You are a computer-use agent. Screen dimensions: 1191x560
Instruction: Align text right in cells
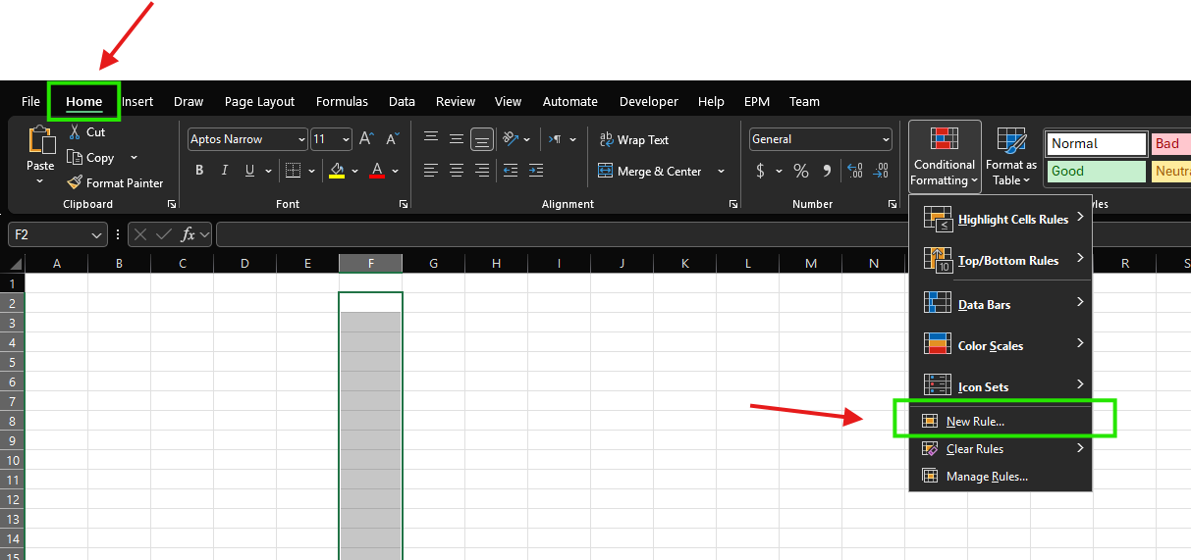pyautogui.click(x=481, y=171)
